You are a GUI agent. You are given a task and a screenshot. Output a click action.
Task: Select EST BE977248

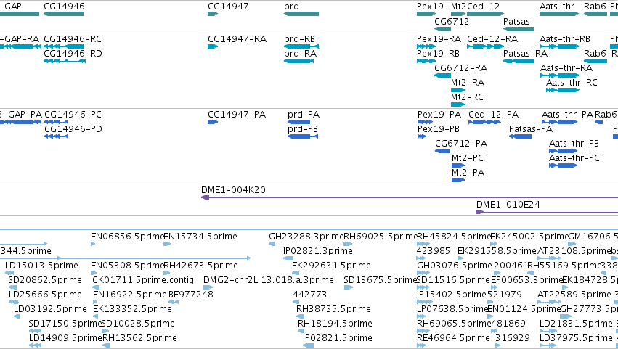point(191,295)
